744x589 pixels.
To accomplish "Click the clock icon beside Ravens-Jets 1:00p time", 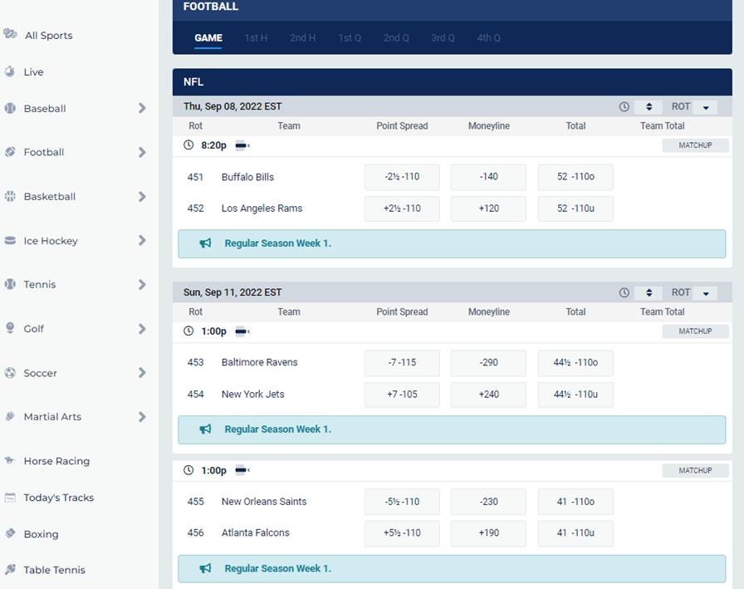I will click(x=188, y=331).
